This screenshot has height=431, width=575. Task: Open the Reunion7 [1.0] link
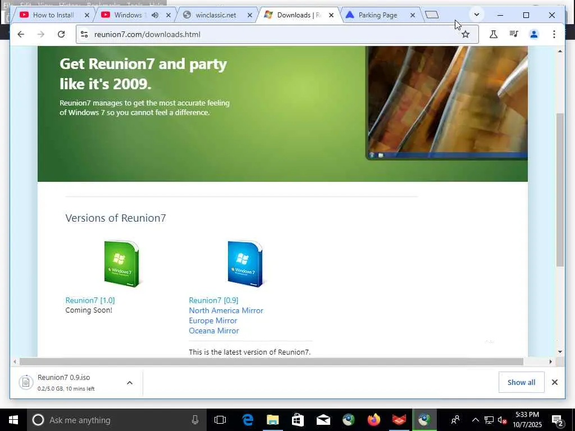[90, 300]
